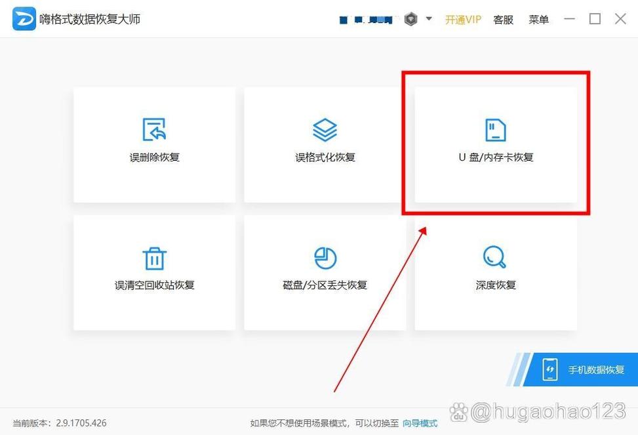Select the 误删除恢复 recovery mode icon

point(153,129)
